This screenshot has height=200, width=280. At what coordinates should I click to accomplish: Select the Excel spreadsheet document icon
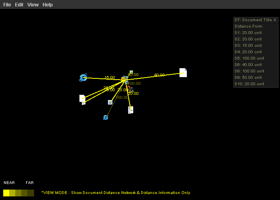(x=131, y=72)
